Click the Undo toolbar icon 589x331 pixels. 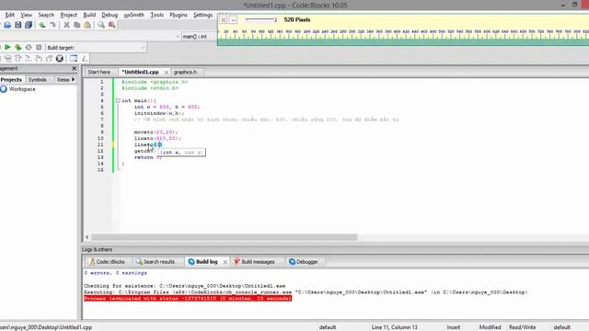42,25
